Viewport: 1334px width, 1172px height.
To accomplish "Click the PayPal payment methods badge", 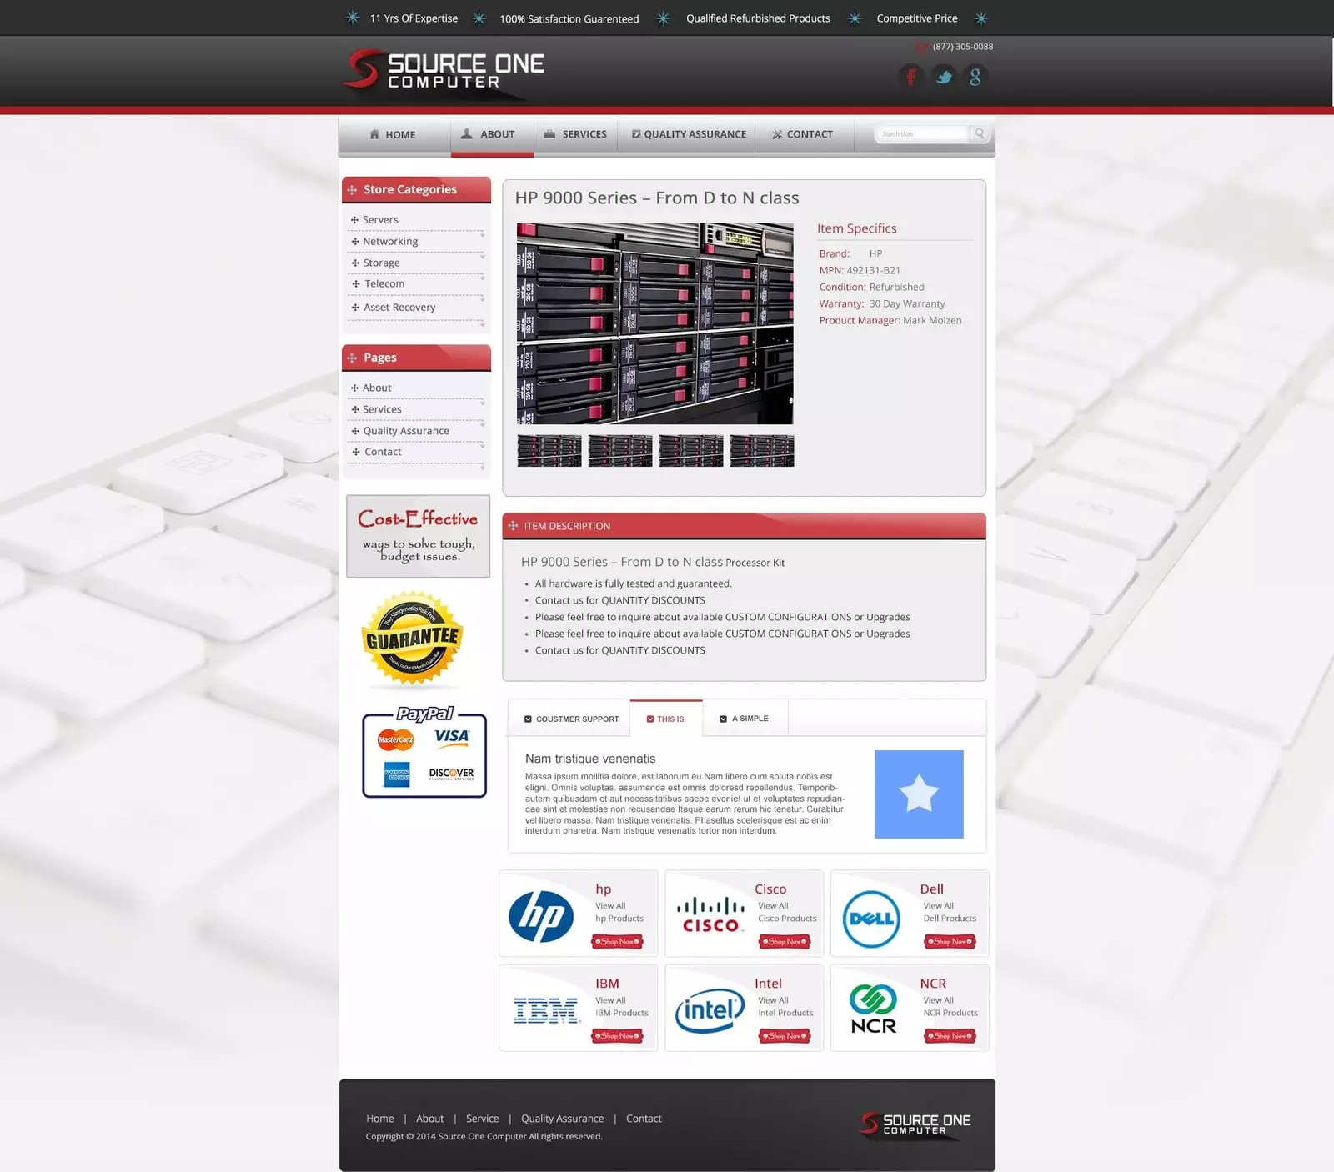I will coord(424,751).
